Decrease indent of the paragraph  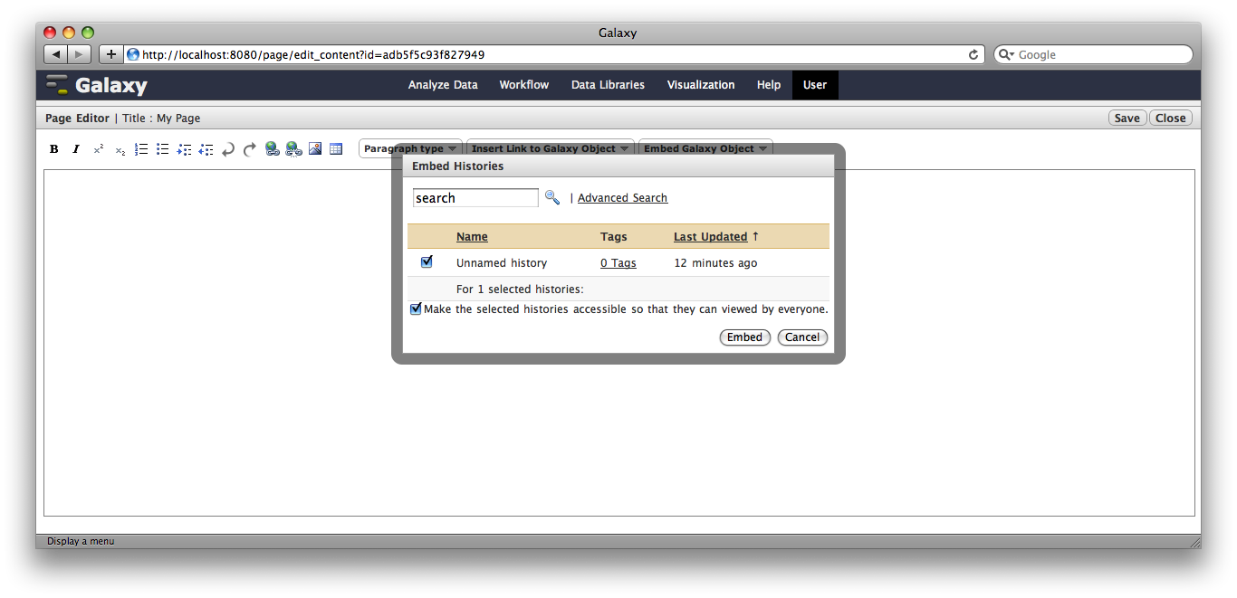(x=206, y=149)
